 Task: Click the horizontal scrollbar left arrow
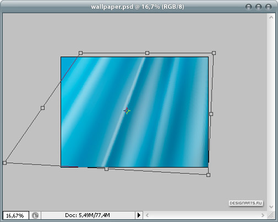[x=147, y=215]
